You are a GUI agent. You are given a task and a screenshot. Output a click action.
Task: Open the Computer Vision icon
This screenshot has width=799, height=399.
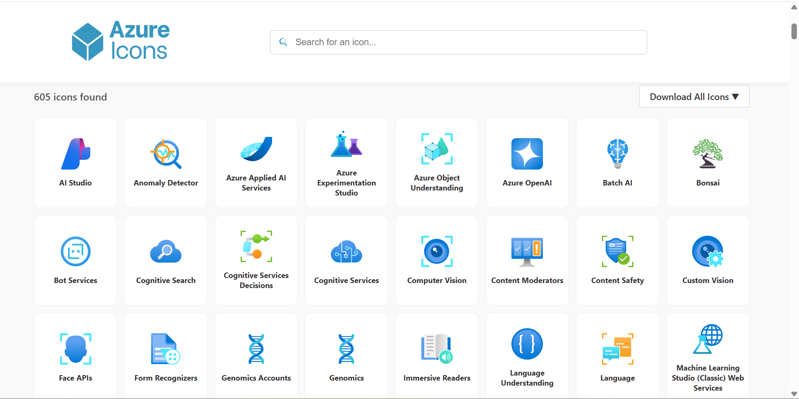[x=436, y=260]
